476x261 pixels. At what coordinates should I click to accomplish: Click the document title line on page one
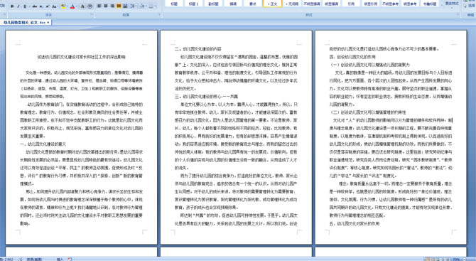pos(81,57)
